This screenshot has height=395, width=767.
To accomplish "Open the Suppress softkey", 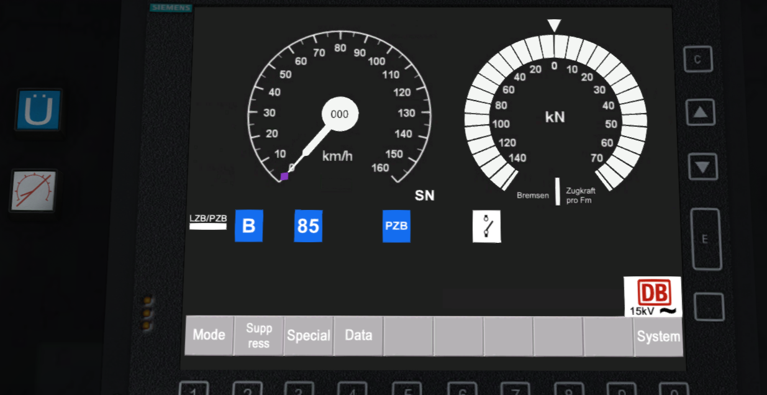I will (258, 335).
